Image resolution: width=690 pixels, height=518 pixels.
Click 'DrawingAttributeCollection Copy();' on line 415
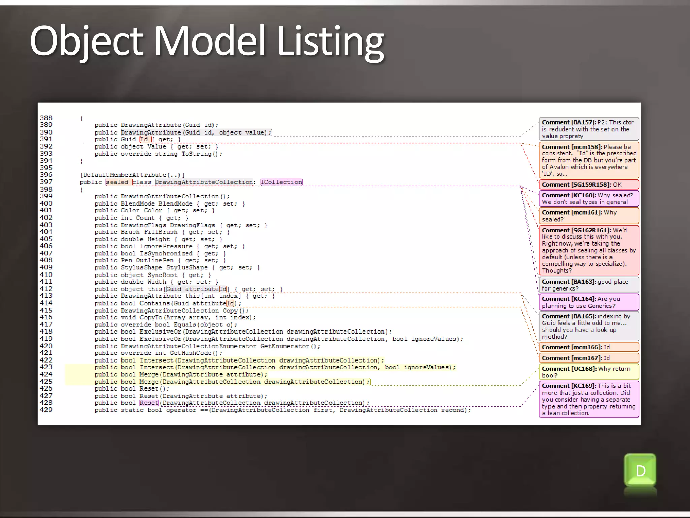185,310
